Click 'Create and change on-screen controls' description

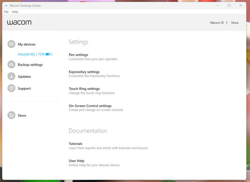[x=96, y=110]
